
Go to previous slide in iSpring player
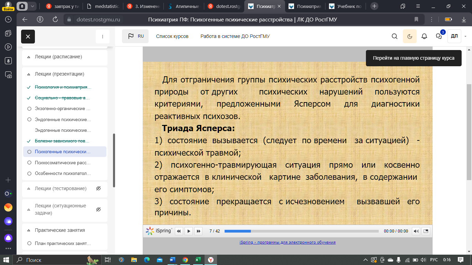click(179, 231)
